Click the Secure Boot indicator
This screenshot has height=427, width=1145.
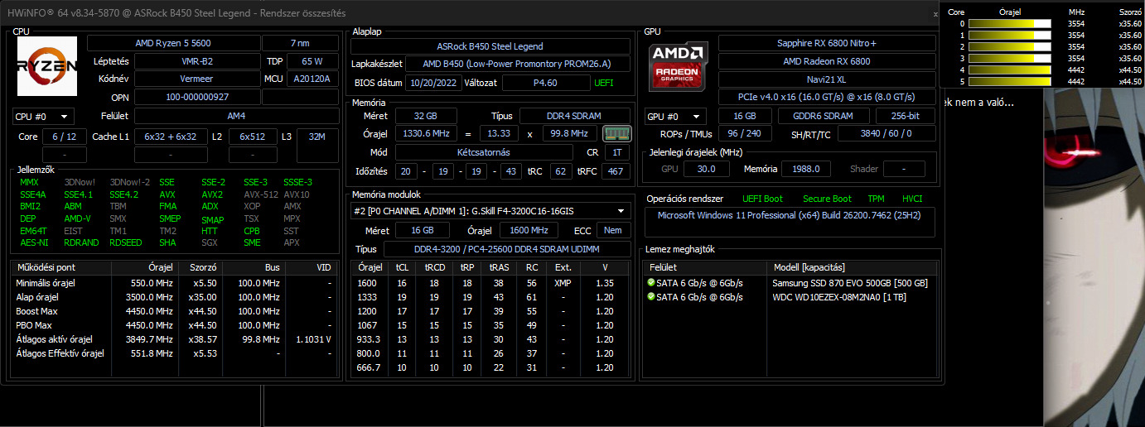click(827, 199)
